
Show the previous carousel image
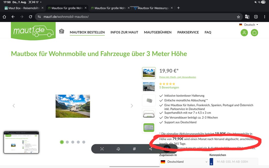tap(14, 106)
